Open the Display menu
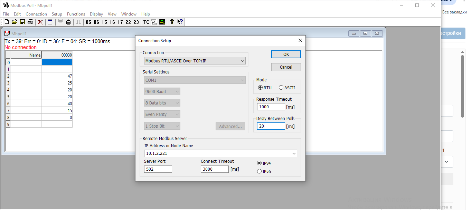Viewport: 472px width, 210px height. [96, 14]
